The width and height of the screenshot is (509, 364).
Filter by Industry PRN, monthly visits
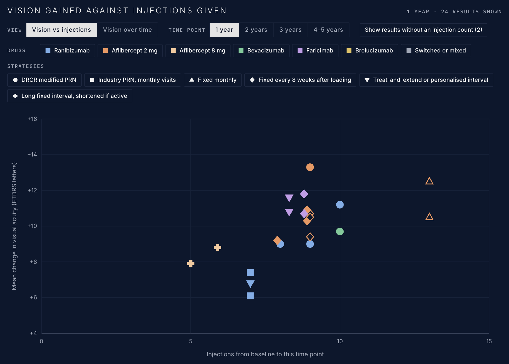[133, 80]
